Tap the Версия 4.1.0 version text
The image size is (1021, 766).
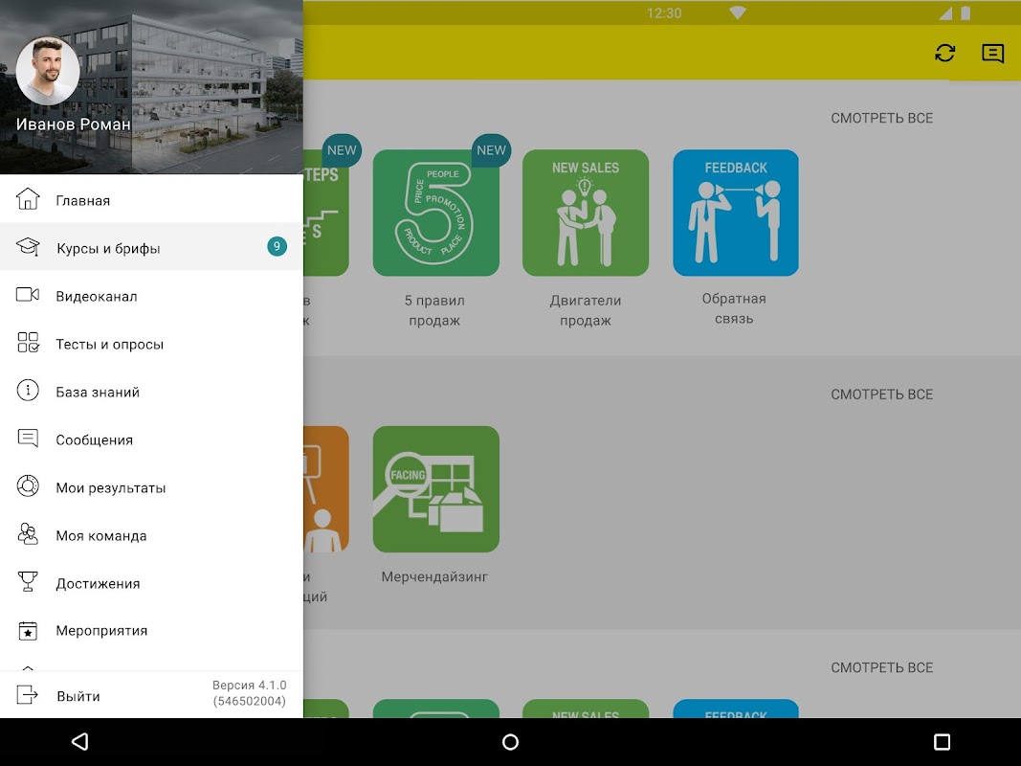250,693
